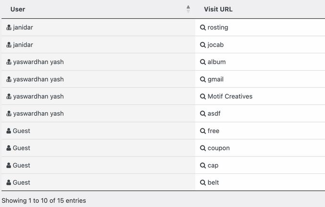
Task: Click the search icon next to coupon
Action: coord(203,148)
